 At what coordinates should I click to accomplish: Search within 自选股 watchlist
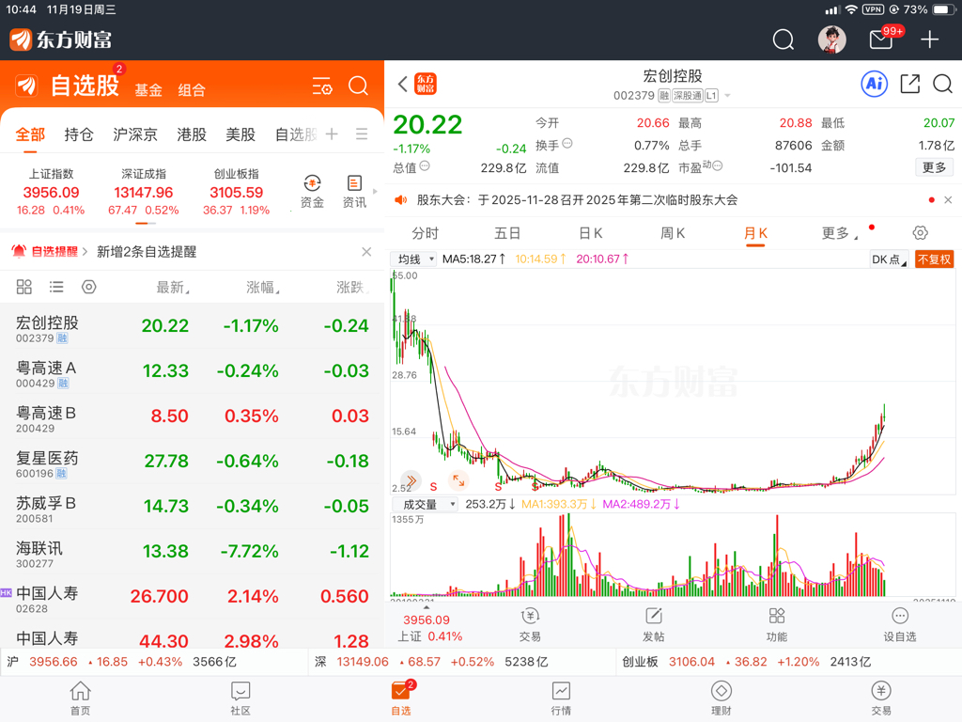pos(358,86)
